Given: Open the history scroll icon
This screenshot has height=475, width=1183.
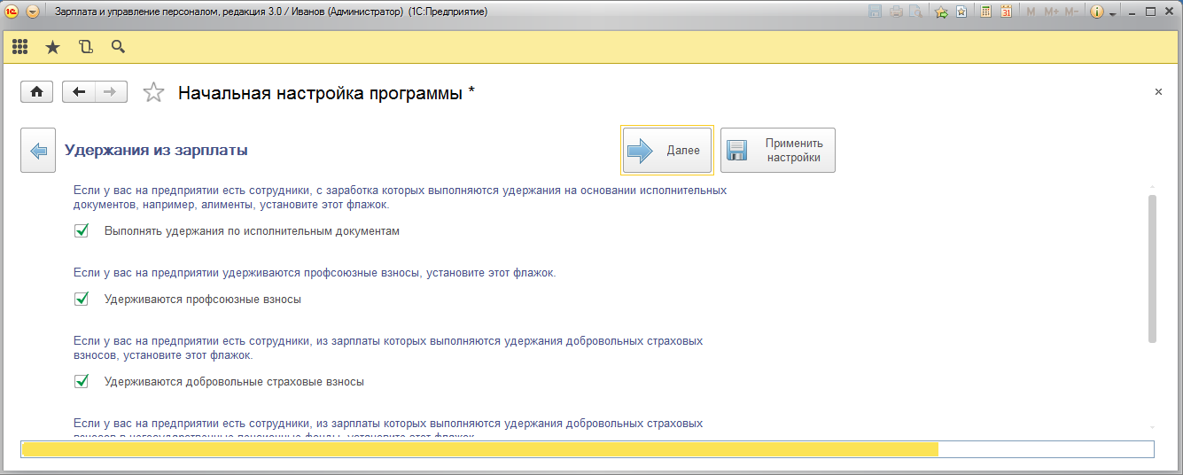Looking at the screenshot, I should (85, 47).
